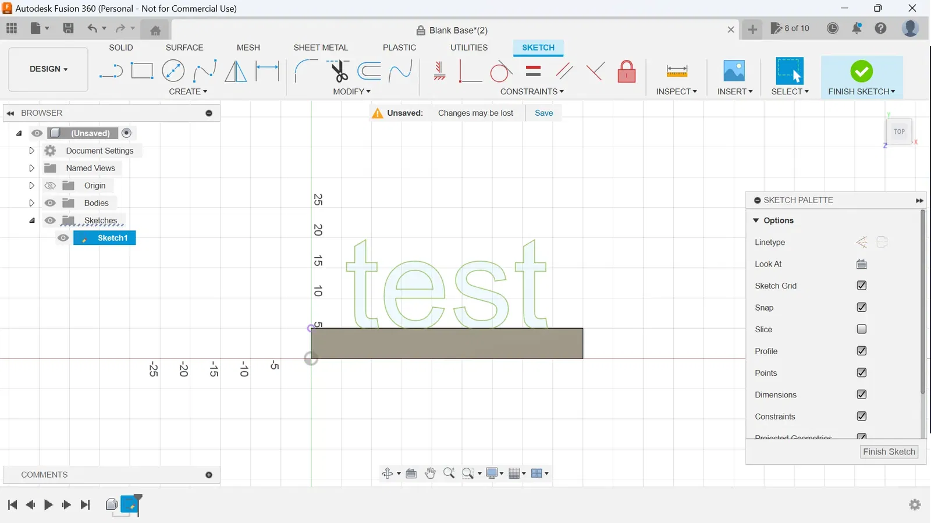Select the Offset tool
Screen dimensions: 931x523
point(369,71)
